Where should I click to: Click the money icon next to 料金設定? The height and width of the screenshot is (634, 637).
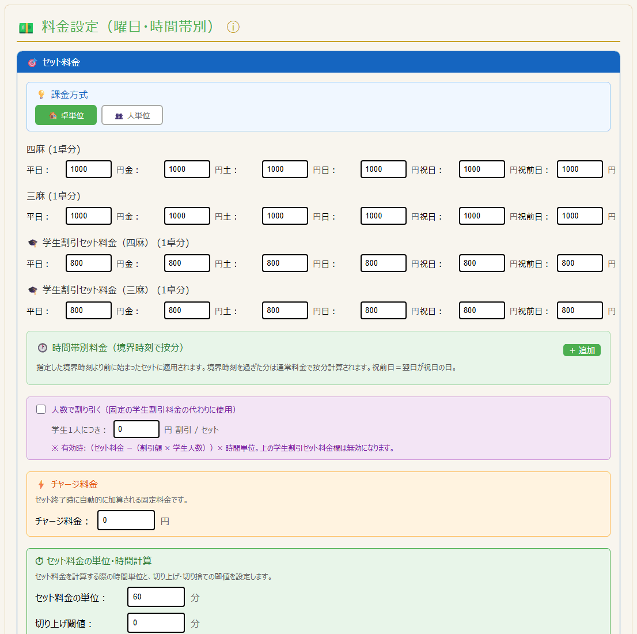pyautogui.click(x=26, y=28)
